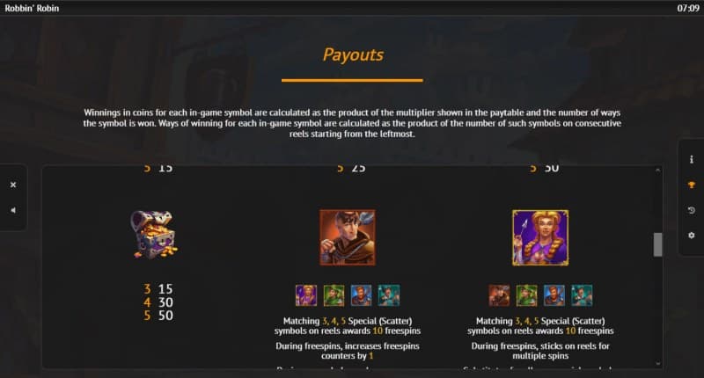Click the first small green-hat icon under archer
Screen dimensions: 704x378
click(x=334, y=295)
